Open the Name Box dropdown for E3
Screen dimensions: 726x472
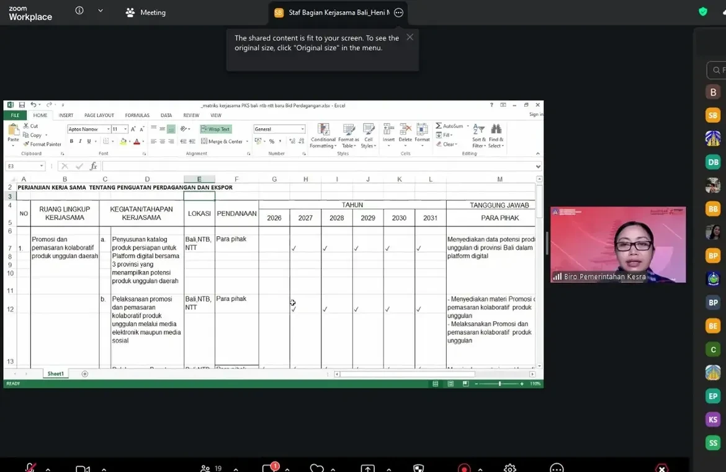pos(41,166)
